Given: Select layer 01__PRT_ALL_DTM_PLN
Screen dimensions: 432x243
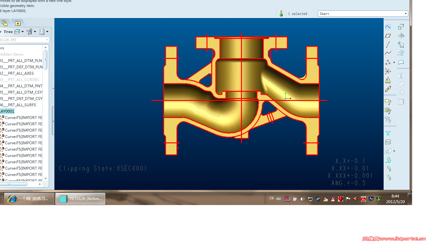Looking at the screenshot, I should click(21, 61).
